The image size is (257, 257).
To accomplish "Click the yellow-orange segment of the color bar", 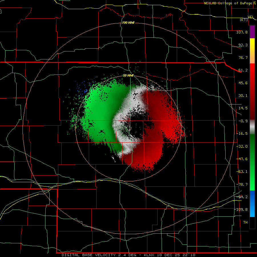I will (252, 51).
